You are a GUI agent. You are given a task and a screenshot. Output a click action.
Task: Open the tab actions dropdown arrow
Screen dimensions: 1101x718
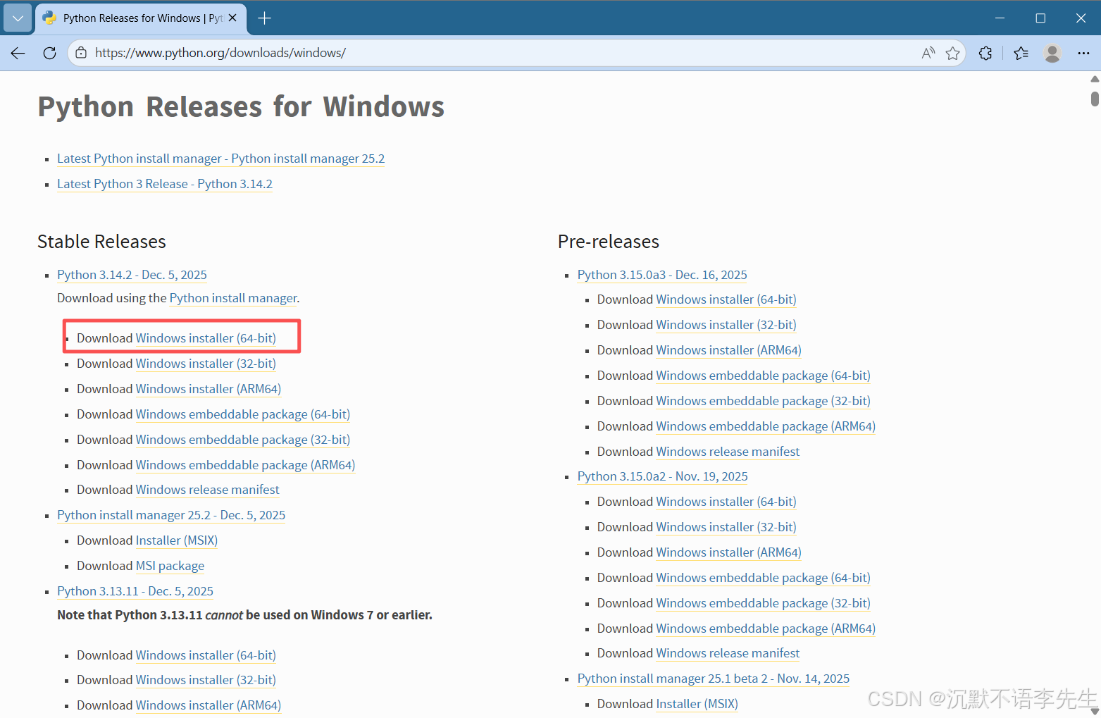point(18,18)
